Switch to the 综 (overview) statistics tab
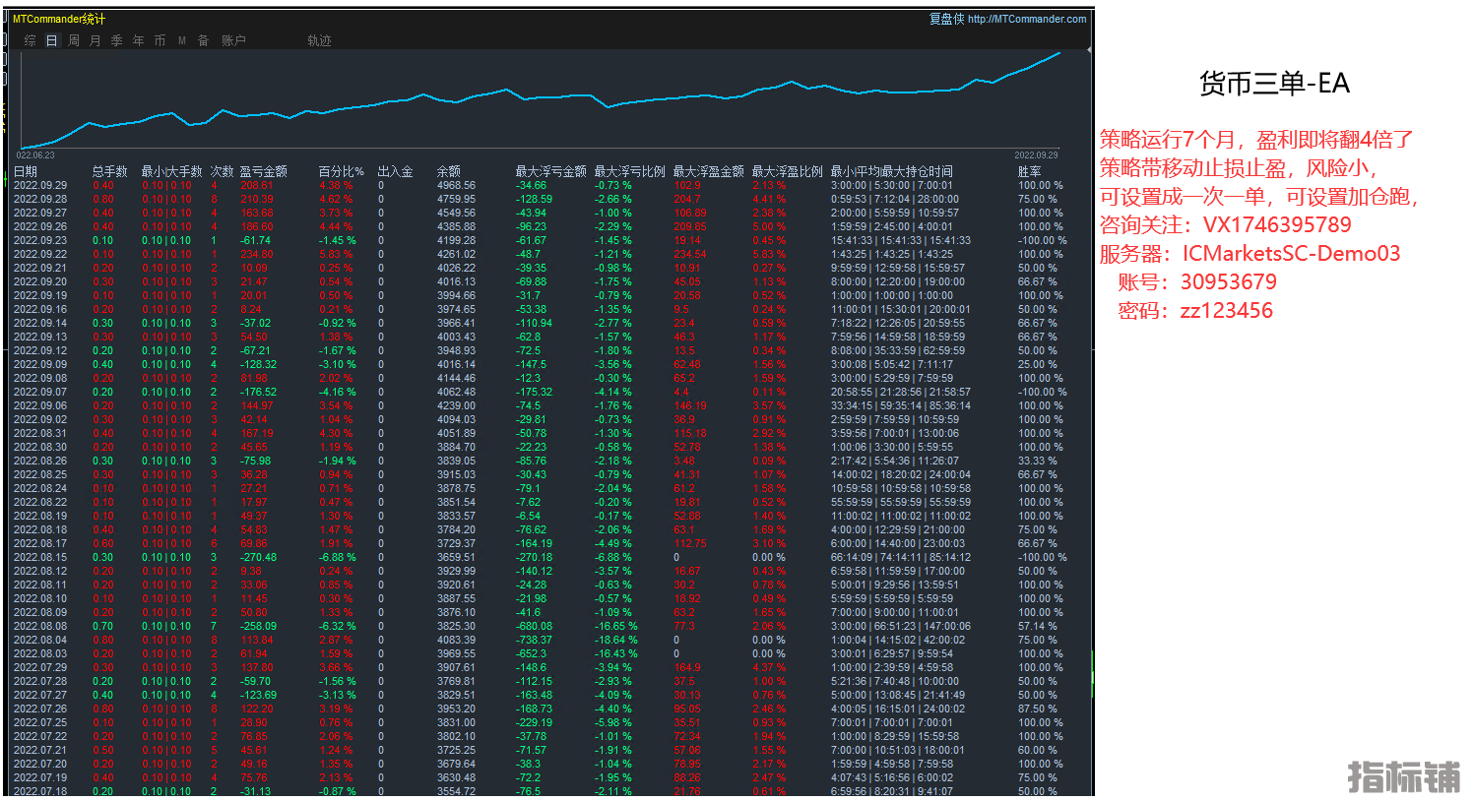This screenshot has width=1474, height=801. [x=31, y=40]
